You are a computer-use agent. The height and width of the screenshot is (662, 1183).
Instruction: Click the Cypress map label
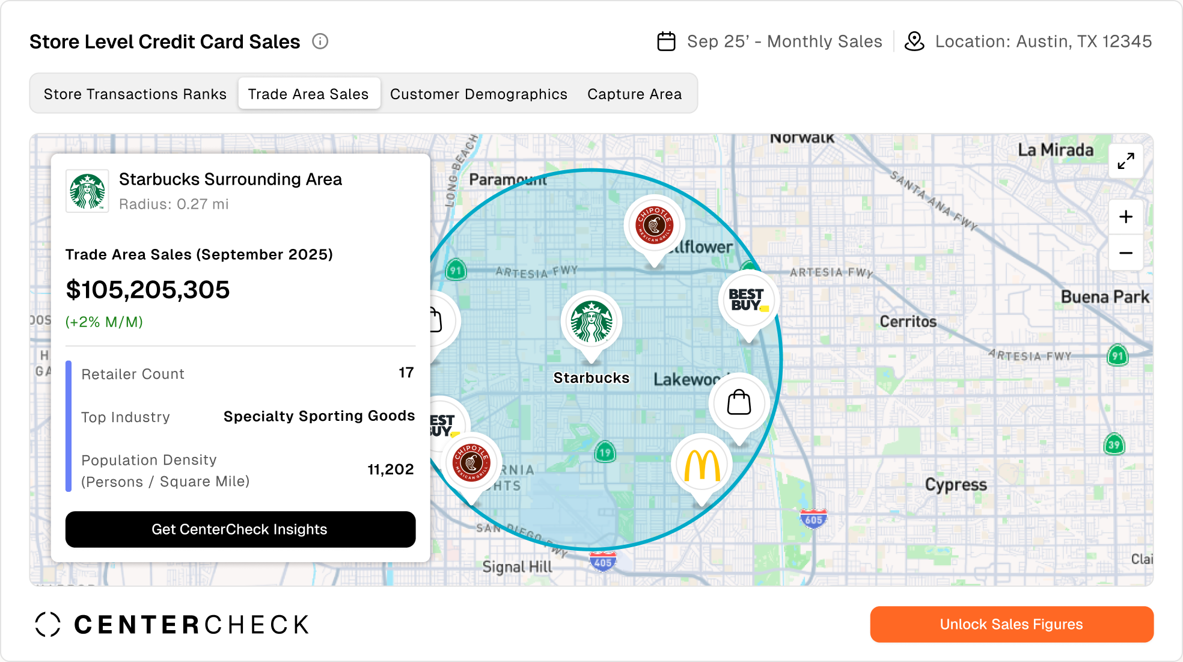coord(956,485)
